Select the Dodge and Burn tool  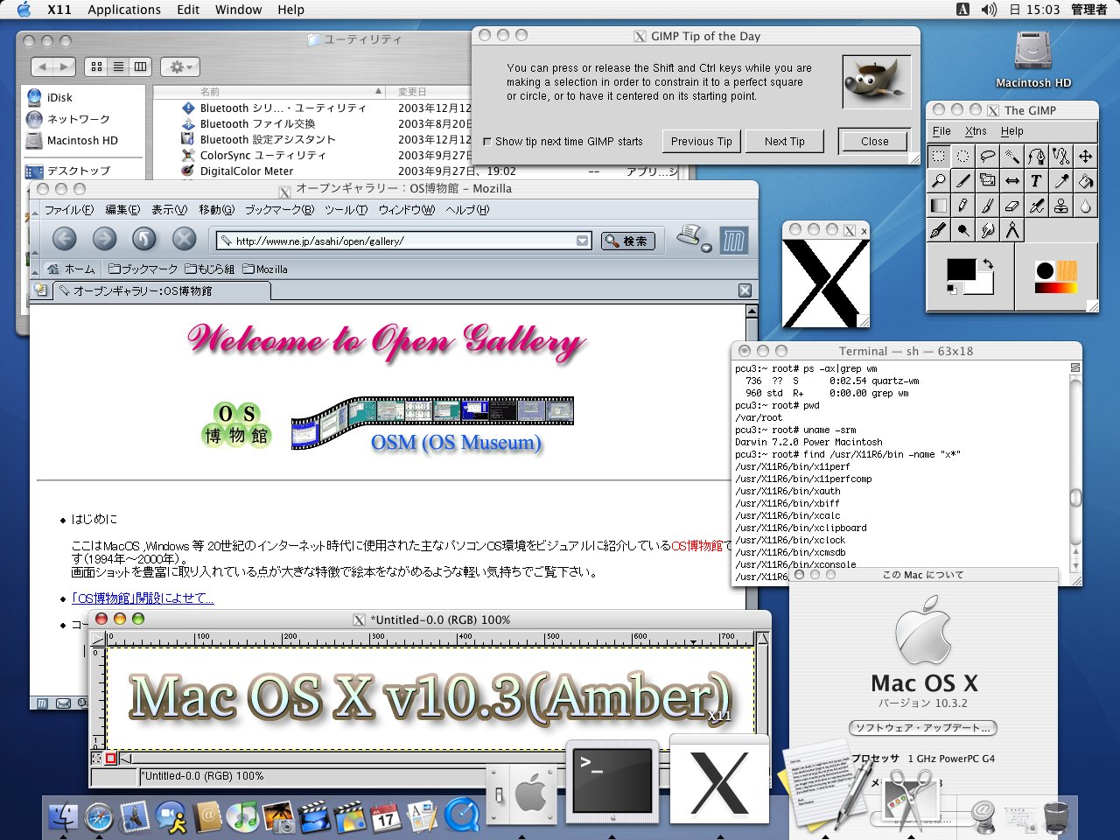tap(962, 230)
